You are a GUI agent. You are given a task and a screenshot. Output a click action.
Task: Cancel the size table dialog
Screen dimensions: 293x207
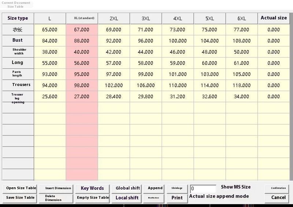[x=278, y=198]
